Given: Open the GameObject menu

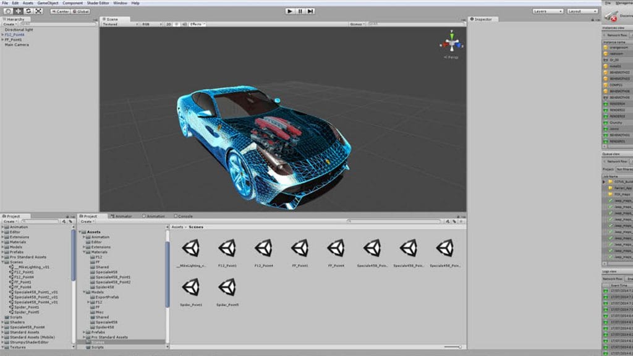Looking at the screenshot, I should coord(48,3).
